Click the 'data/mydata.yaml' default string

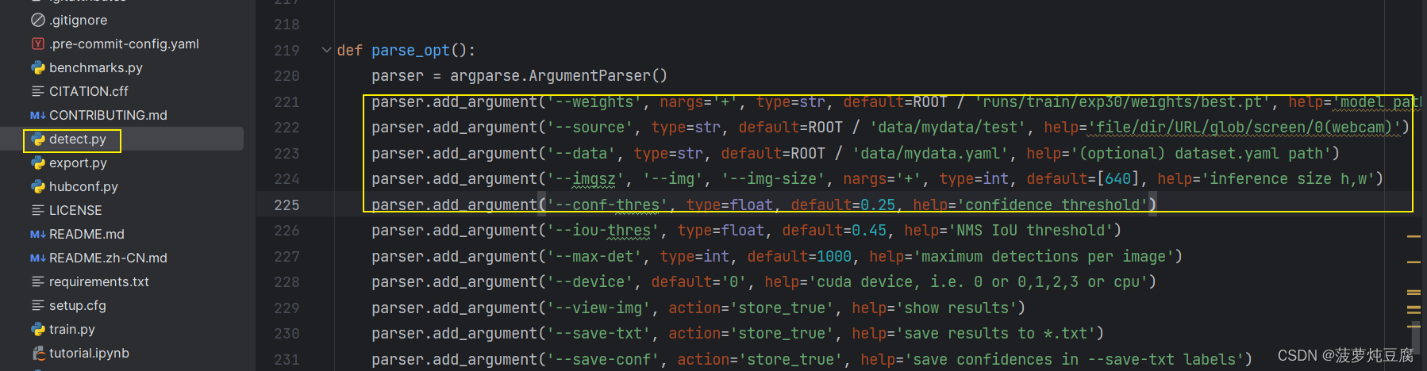point(930,154)
